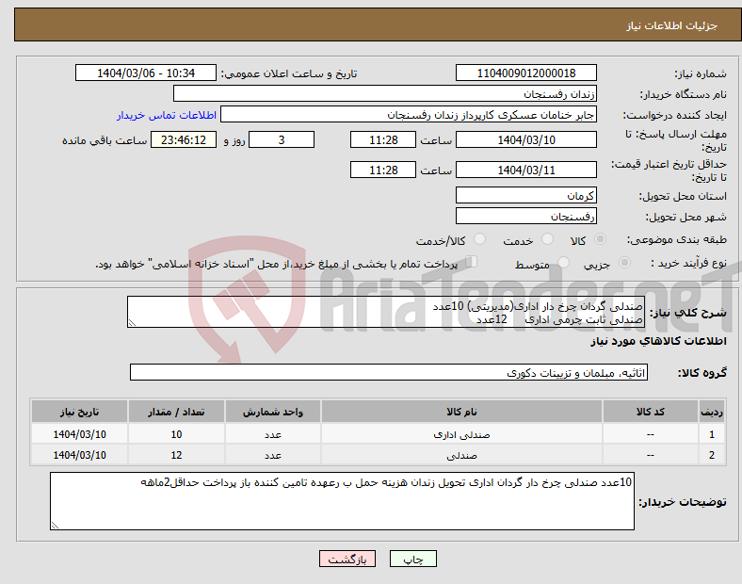Click the واحد شمارش column header
The width and height of the screenshot is (742, 584).
pyautogui.click(x=273, y=412)
